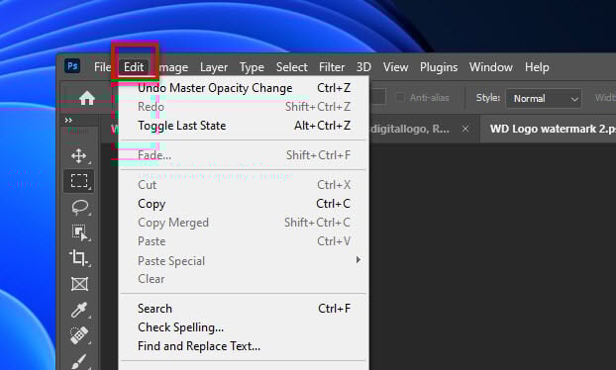Choose Fade... in the Edit menu
The image size is (616, 370).
coord(244,155)
